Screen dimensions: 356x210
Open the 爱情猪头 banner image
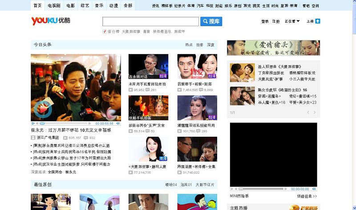273,48
